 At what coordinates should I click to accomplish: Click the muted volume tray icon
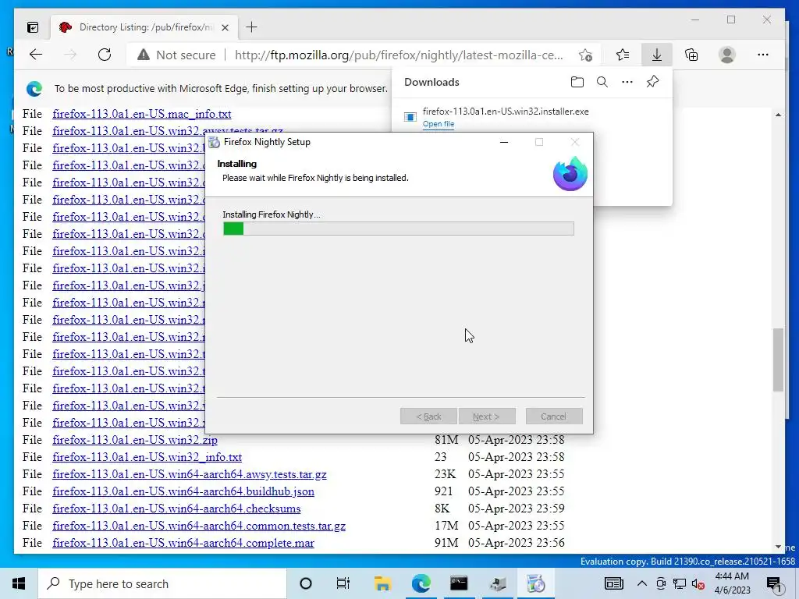[x=698, y=584]
